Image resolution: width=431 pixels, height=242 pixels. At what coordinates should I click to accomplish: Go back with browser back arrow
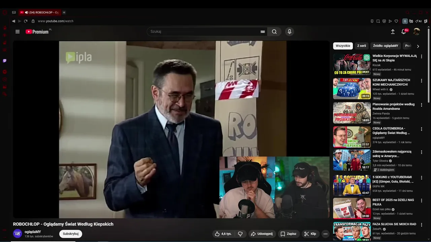[x=13, y=21]
